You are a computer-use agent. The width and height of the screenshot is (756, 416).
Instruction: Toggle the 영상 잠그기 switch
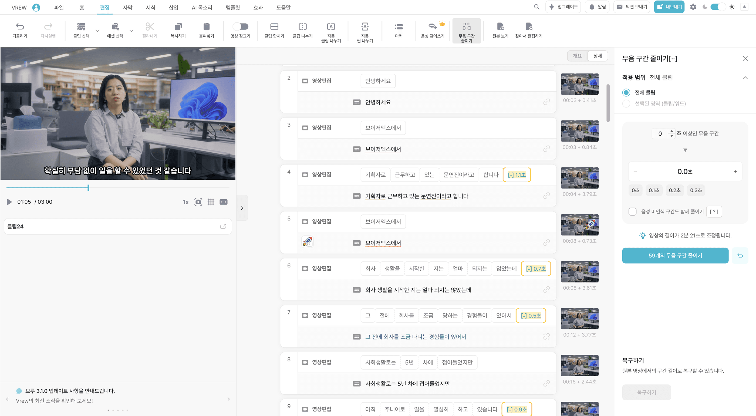pos(240,27)
